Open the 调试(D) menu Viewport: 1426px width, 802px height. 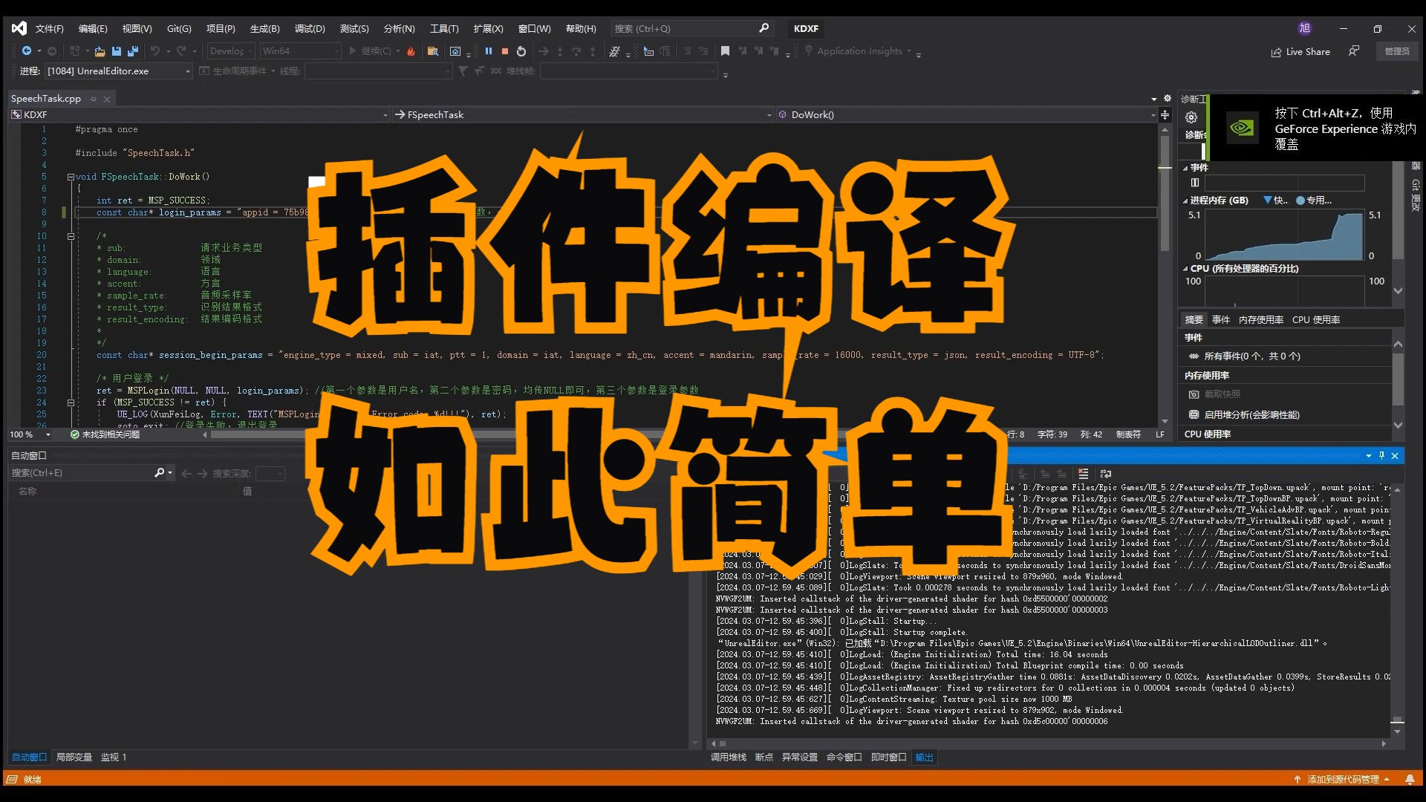pyautogui.click(x=310, y=28)
